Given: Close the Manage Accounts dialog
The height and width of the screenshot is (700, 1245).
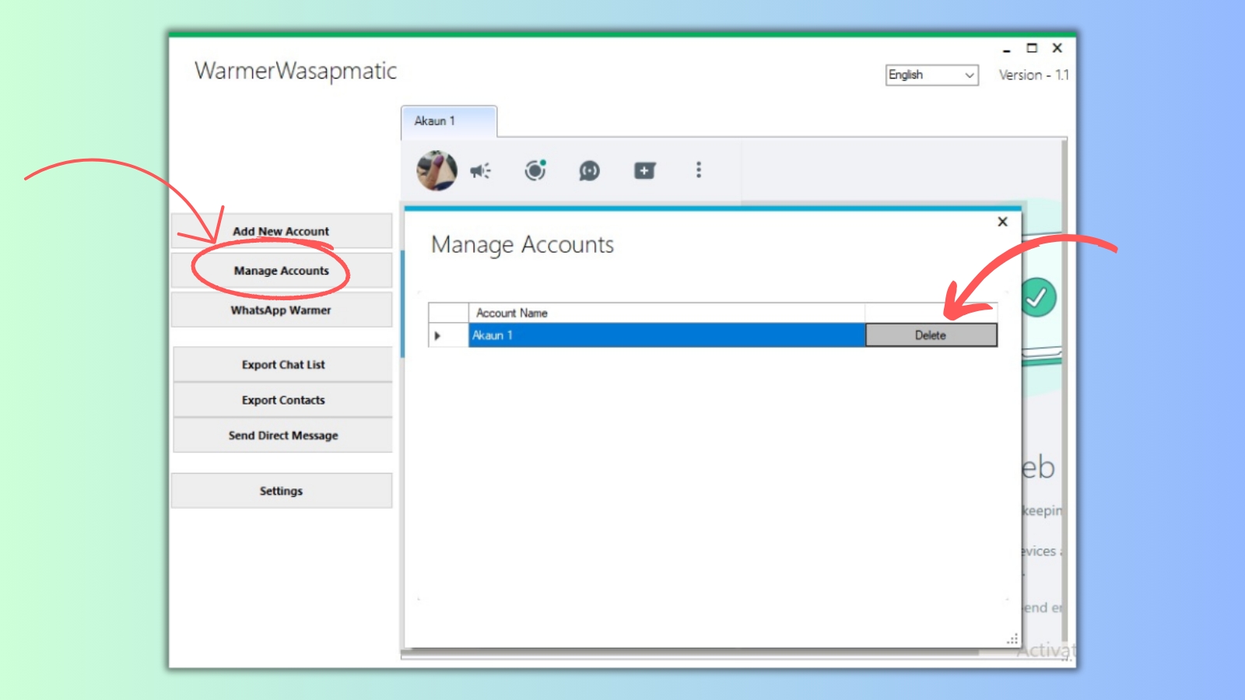Looking at the screenshot, I should [1002, 222].
